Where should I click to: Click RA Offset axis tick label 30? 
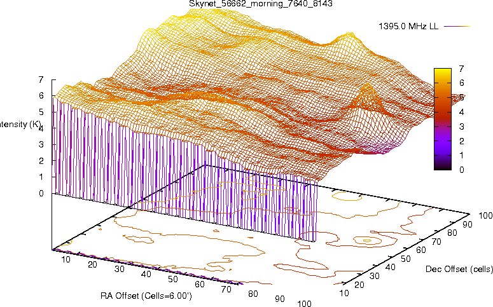tap(120, 269)
